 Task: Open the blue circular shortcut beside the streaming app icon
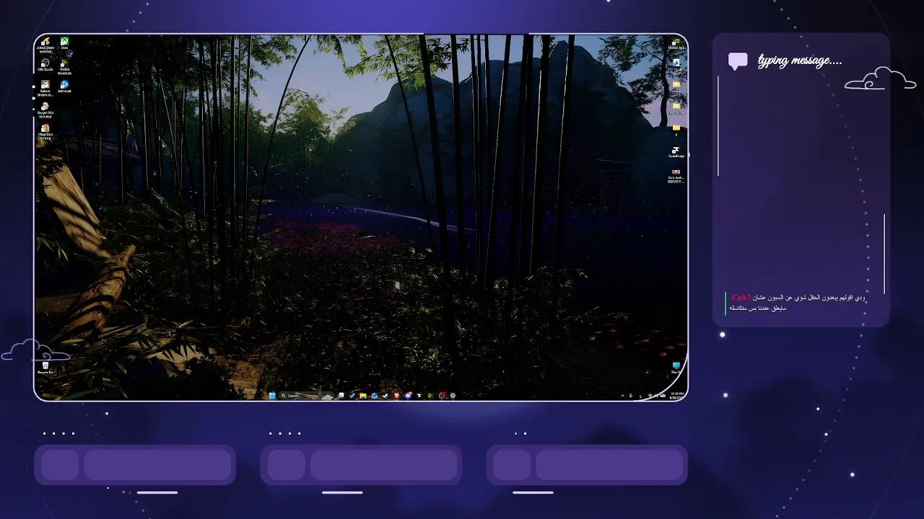pos(64,86)
